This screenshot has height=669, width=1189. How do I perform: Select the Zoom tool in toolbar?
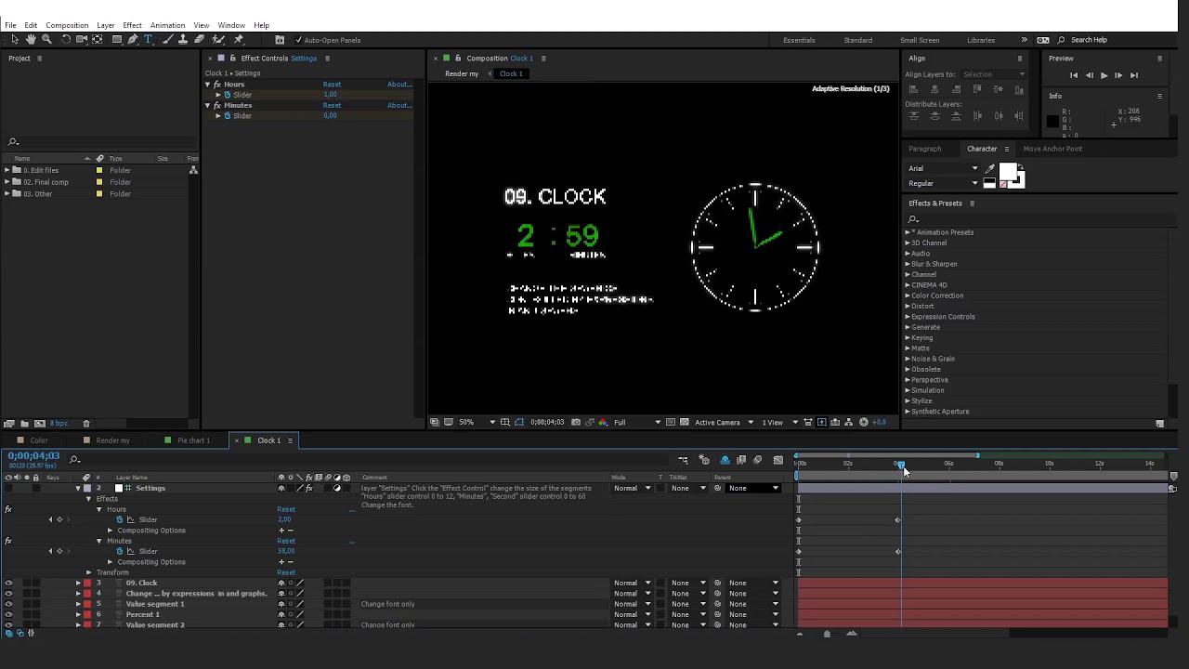pos(46,40)
